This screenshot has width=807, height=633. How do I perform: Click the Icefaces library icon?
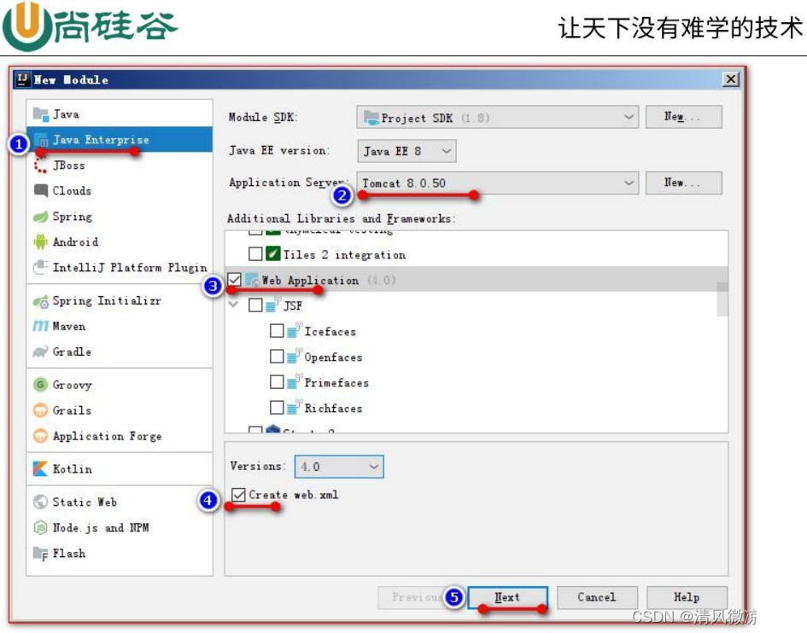pos(294,331)
